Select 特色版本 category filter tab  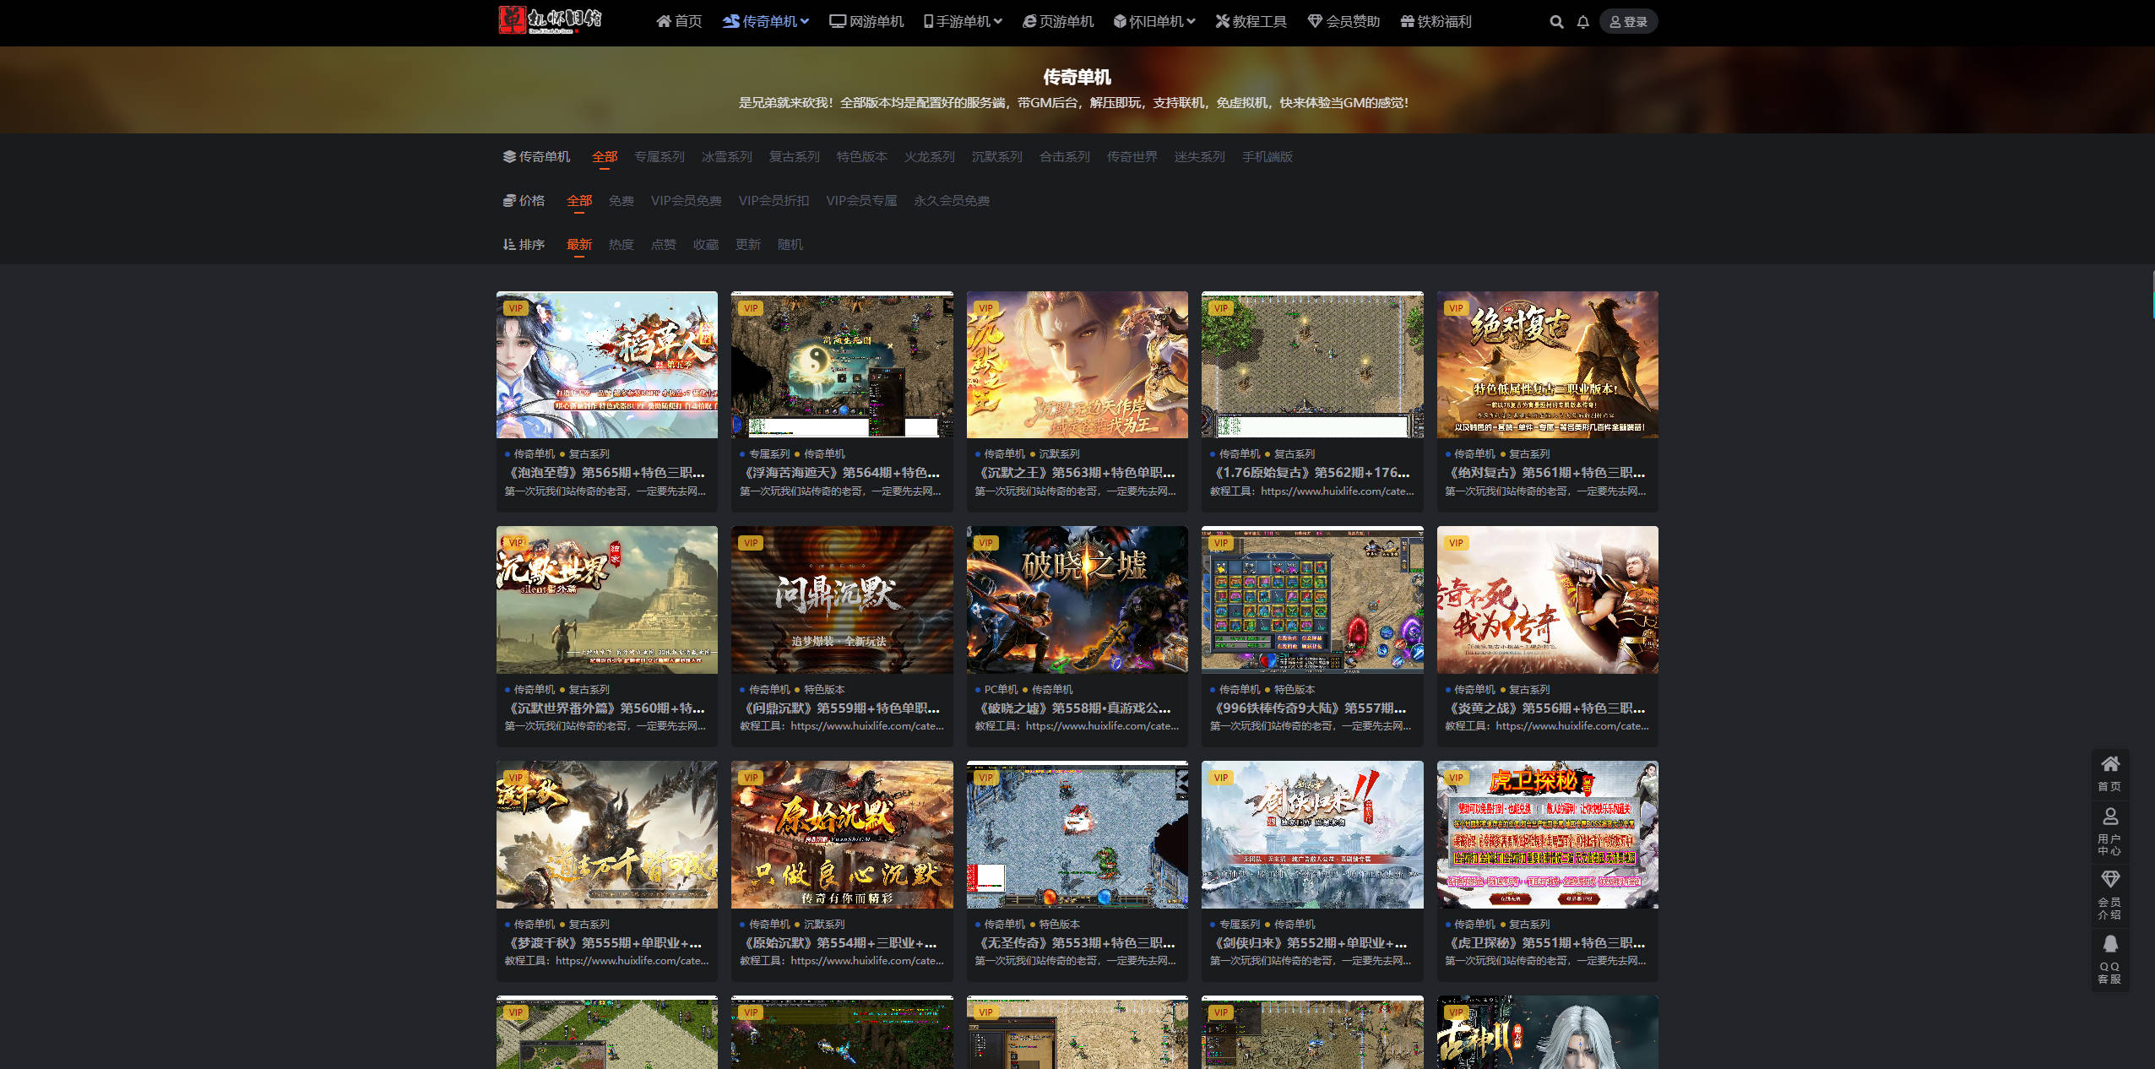pyautogui.click(x=862, y=157)
